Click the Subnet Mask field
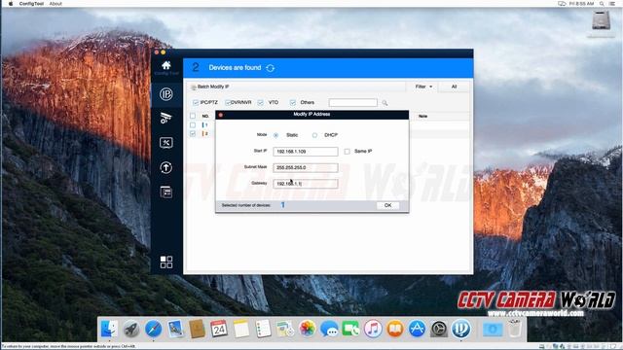The height and width of the screenshot is (350, 623). pos(305,168)
